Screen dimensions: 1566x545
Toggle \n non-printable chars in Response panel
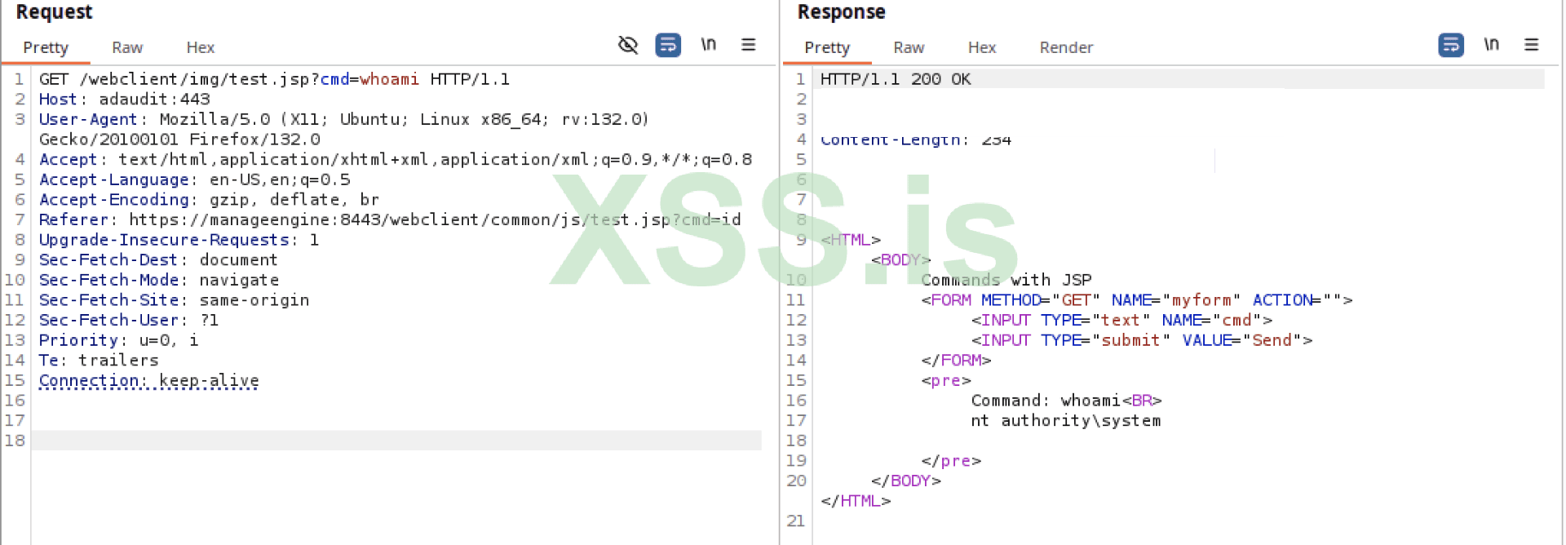pyautogui.click(x=1491, y=45)
